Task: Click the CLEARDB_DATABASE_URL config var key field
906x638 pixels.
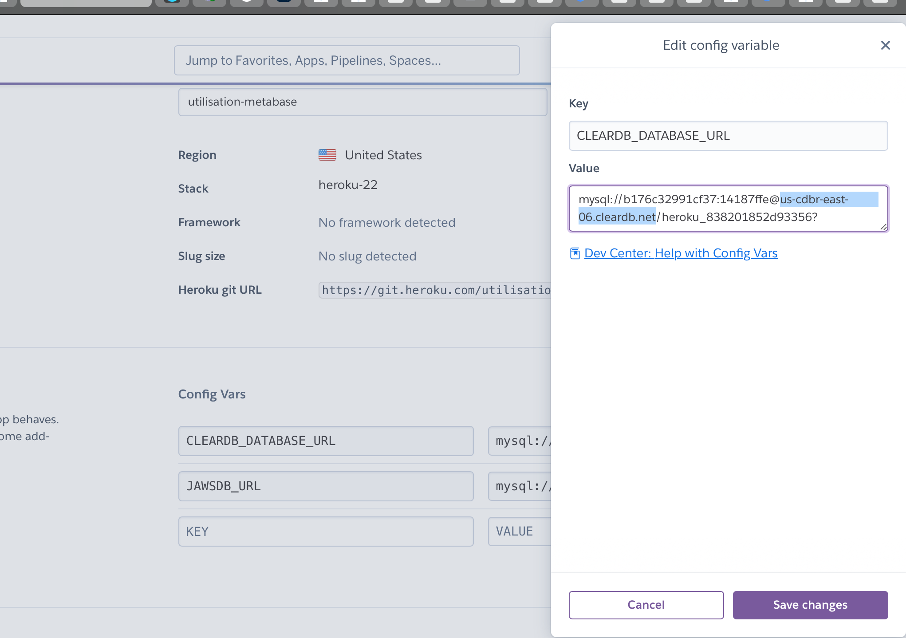Action: tap(326, 441)
